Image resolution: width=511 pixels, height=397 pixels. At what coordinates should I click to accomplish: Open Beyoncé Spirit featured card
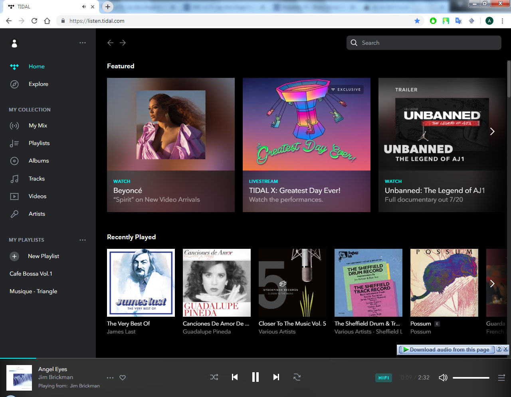click(171, 145)
